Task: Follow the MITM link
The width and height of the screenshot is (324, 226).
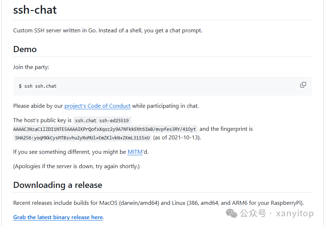Action: click(135, 152)
